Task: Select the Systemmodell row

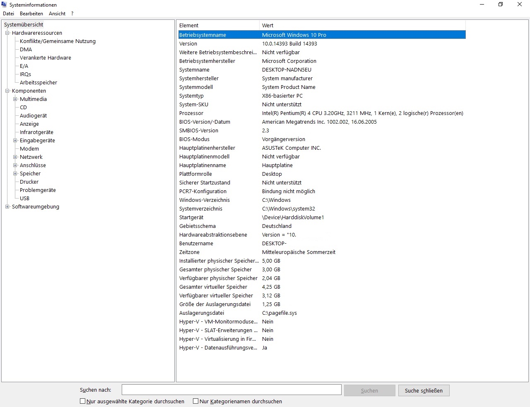Action: 322,87
